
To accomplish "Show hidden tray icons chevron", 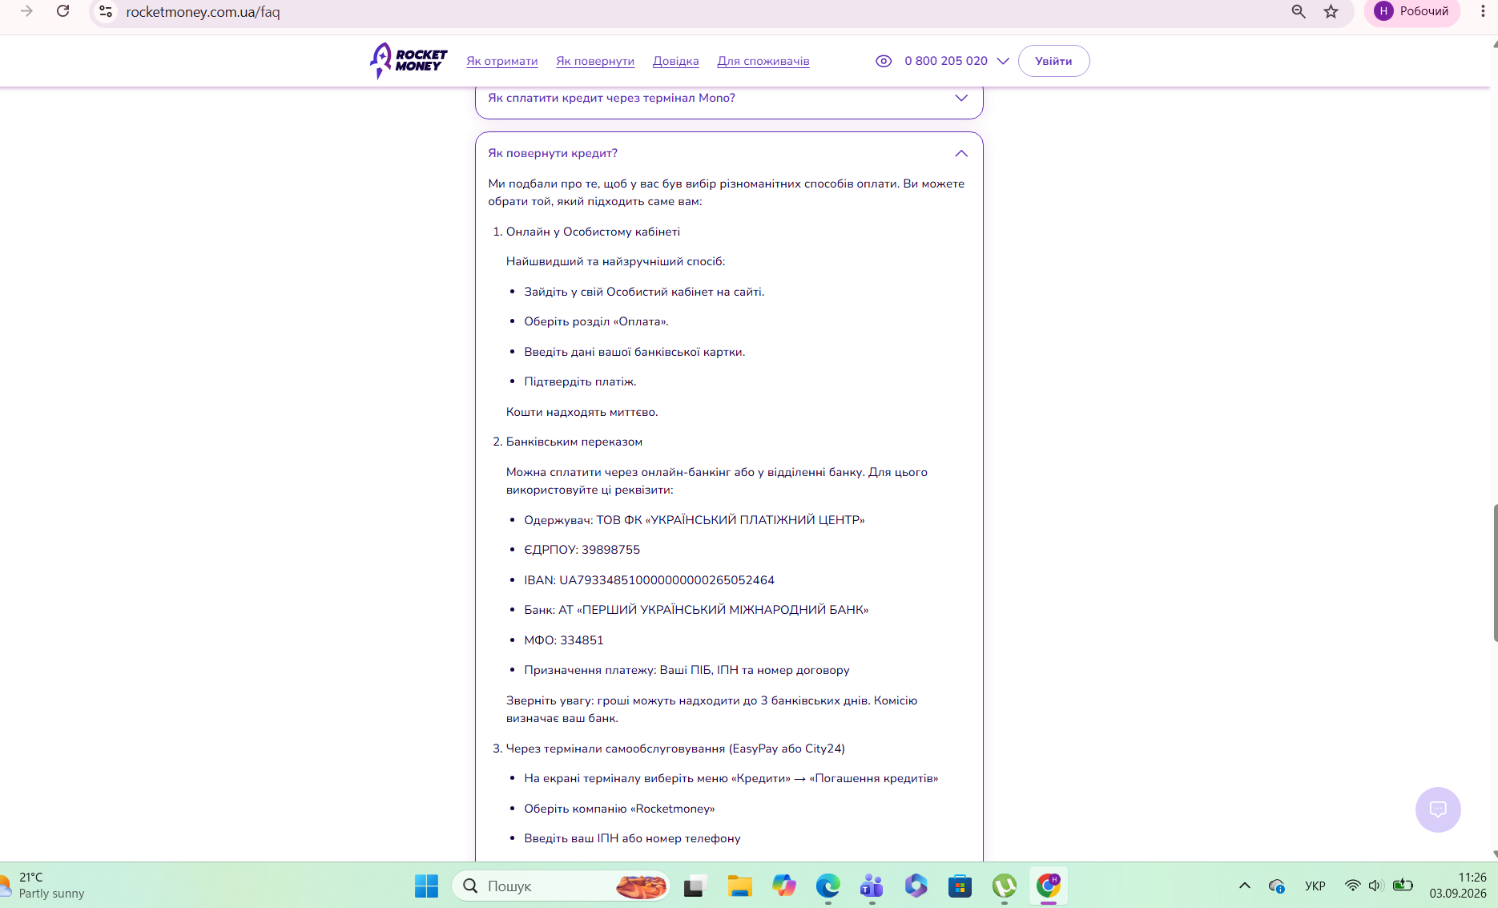I will tap(1244, 886).
